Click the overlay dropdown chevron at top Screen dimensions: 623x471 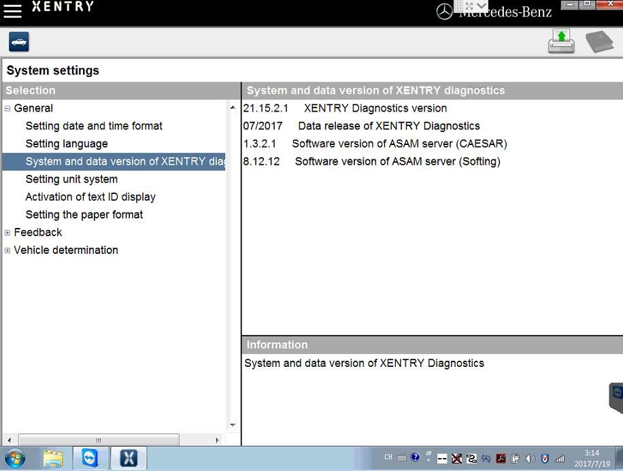tap(482, 5)
